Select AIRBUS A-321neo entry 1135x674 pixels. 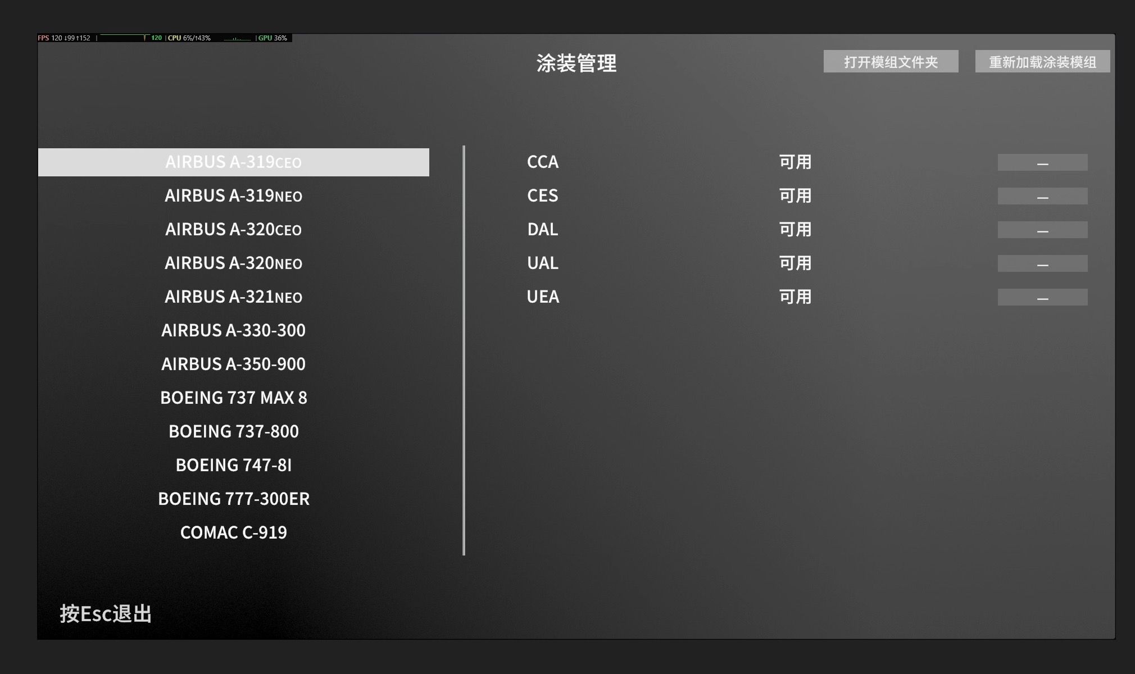[x=233, y=297]
